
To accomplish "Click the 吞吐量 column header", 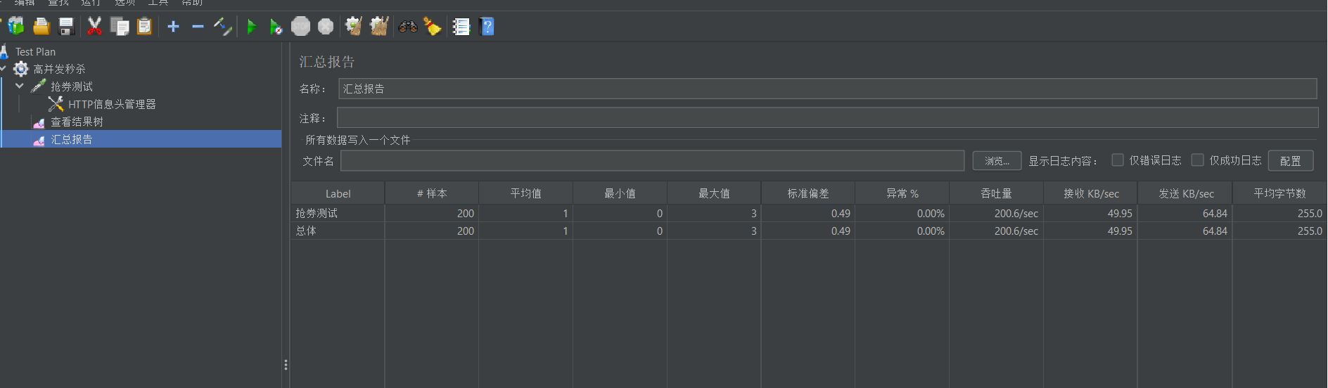I will point(996,193).
